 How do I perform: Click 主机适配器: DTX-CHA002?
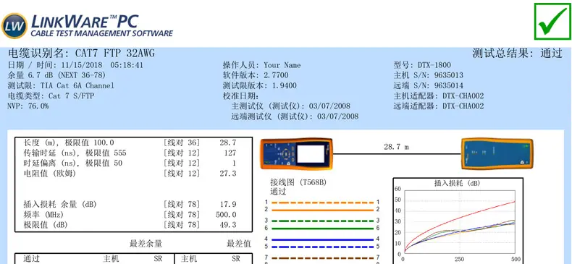pyautogui.click(x=439, y=96)
